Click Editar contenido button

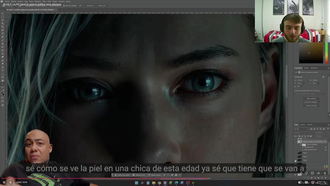pyautogui.click(x=311, y=98)
